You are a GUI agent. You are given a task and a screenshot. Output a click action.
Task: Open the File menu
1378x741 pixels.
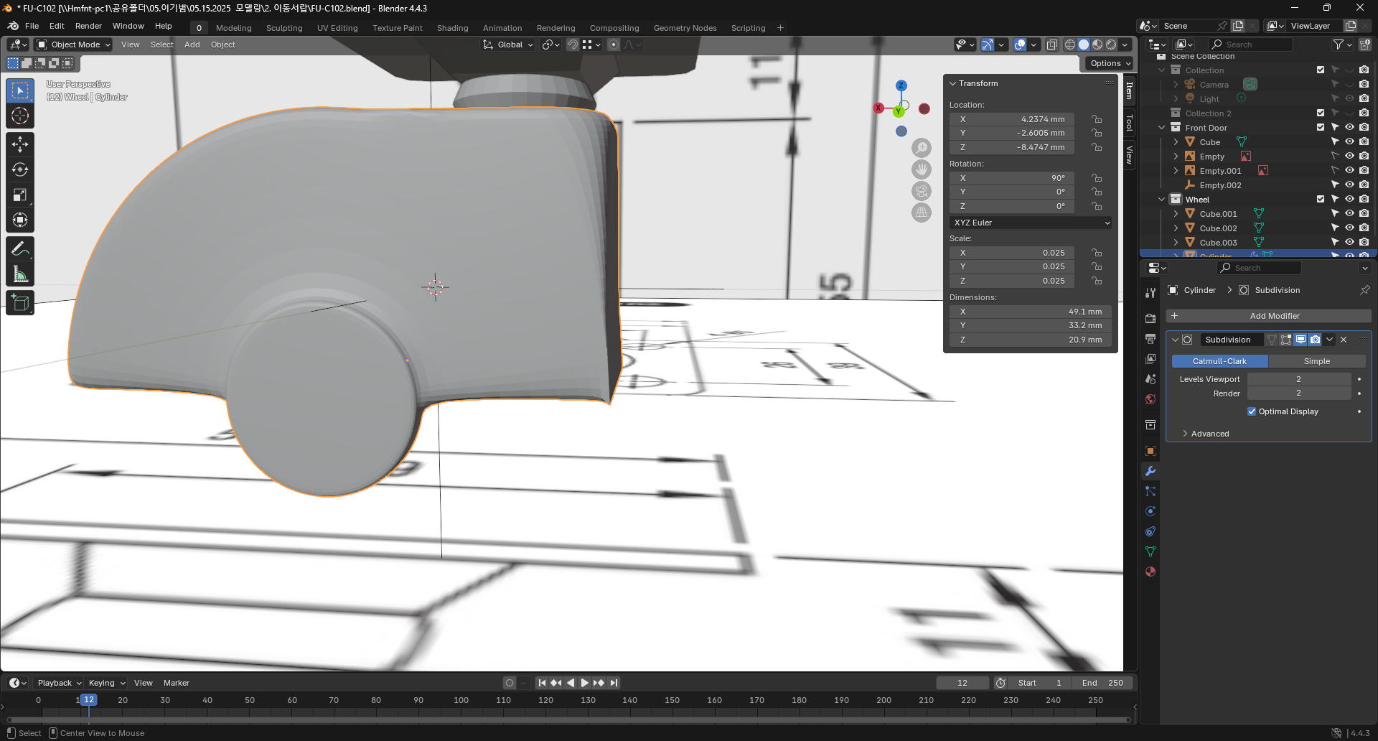click(32, 26)
